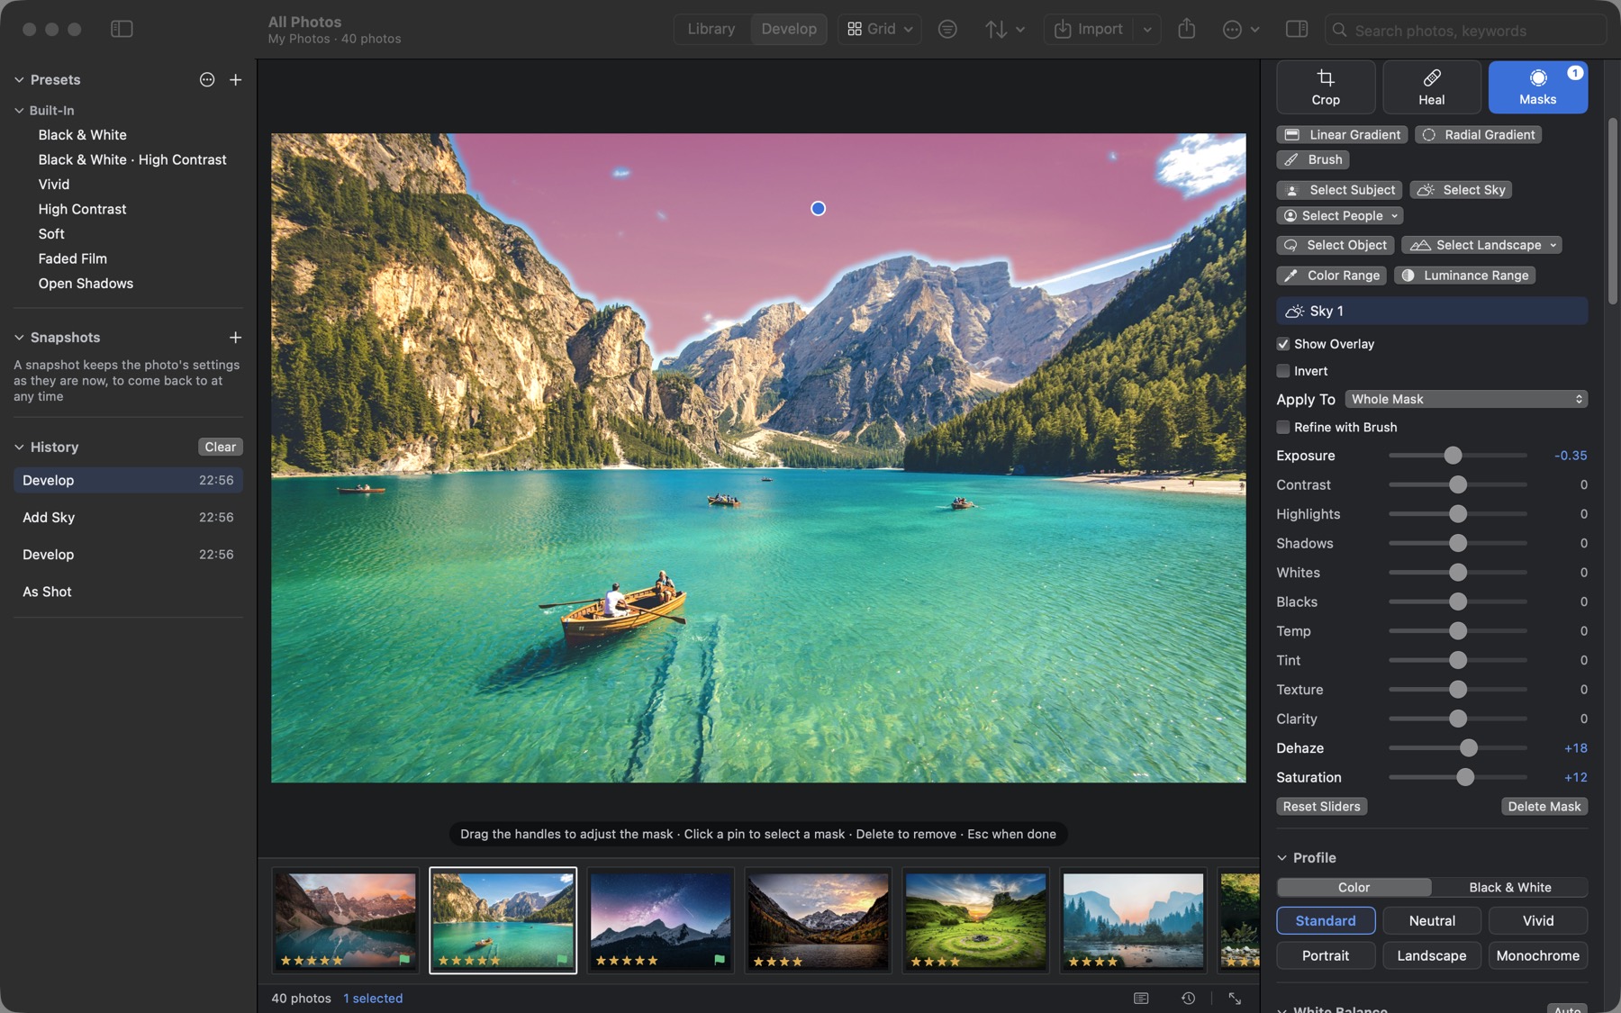
Task: Switch to the Library tab
Action: pyautogui.click(x=711, y=29)
